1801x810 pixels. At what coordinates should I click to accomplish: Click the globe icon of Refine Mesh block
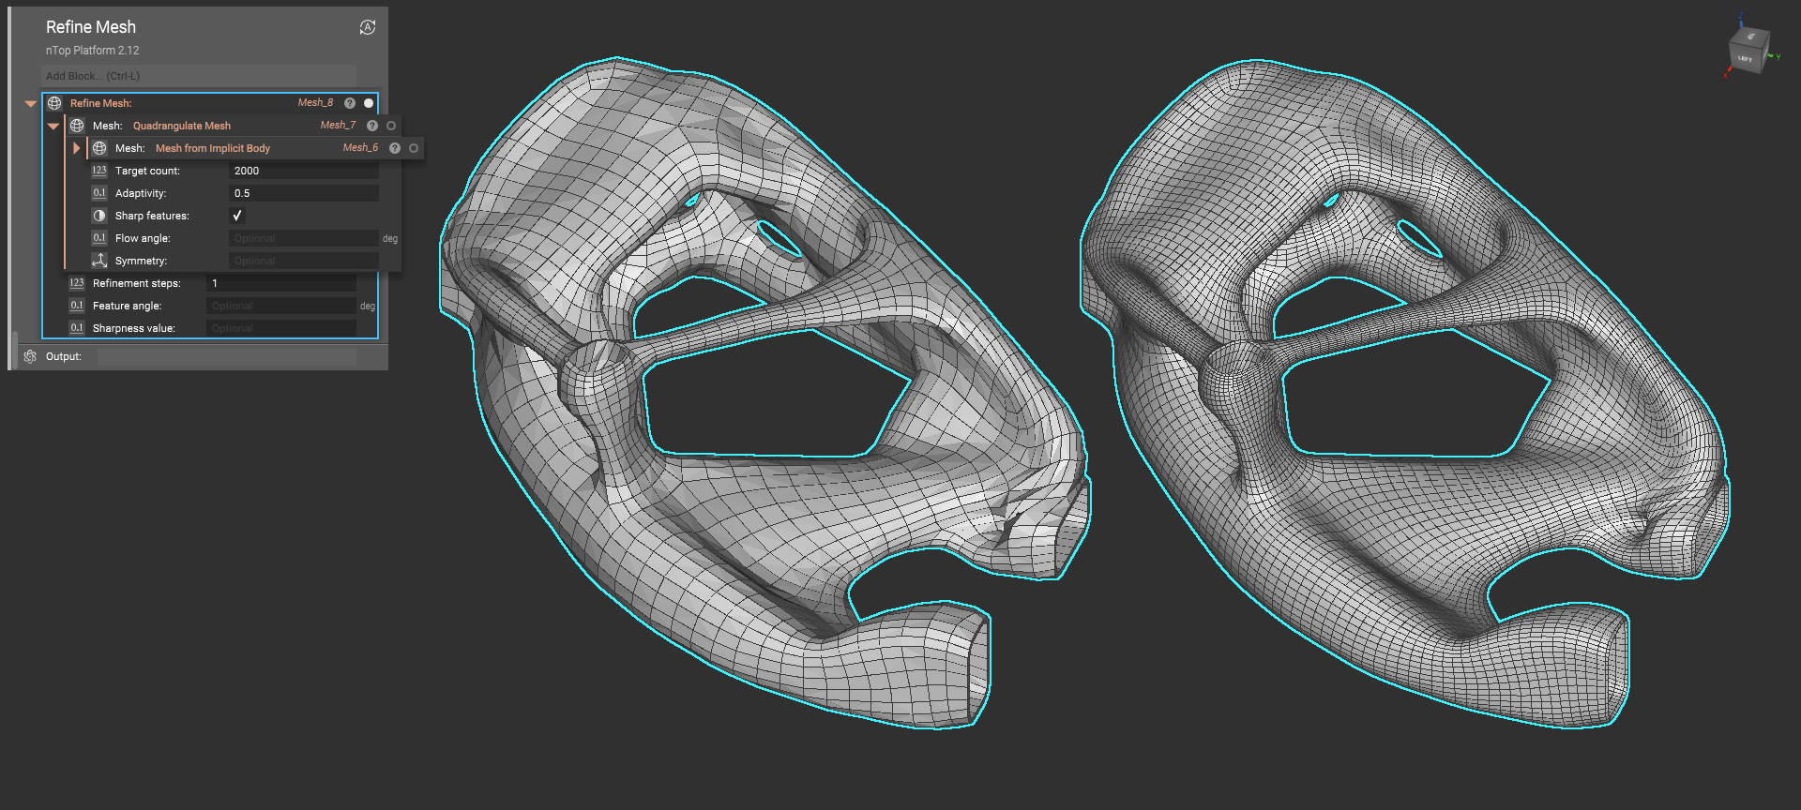coord(54,103)
